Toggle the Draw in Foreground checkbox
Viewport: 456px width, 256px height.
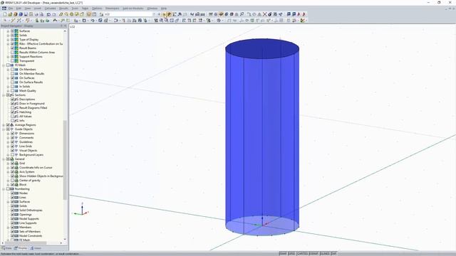click(13, 103)
